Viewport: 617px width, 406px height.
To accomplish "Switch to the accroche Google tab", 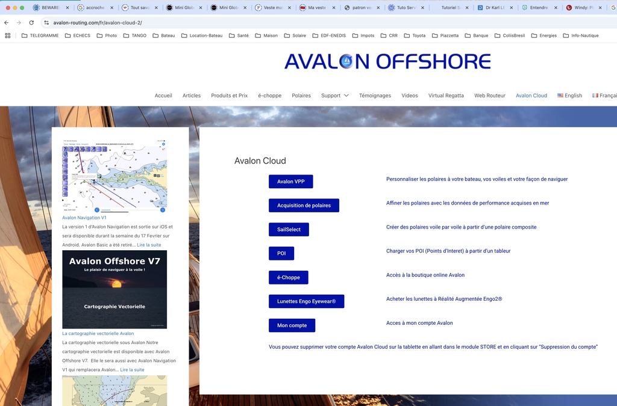I will (x=95, y=7).
